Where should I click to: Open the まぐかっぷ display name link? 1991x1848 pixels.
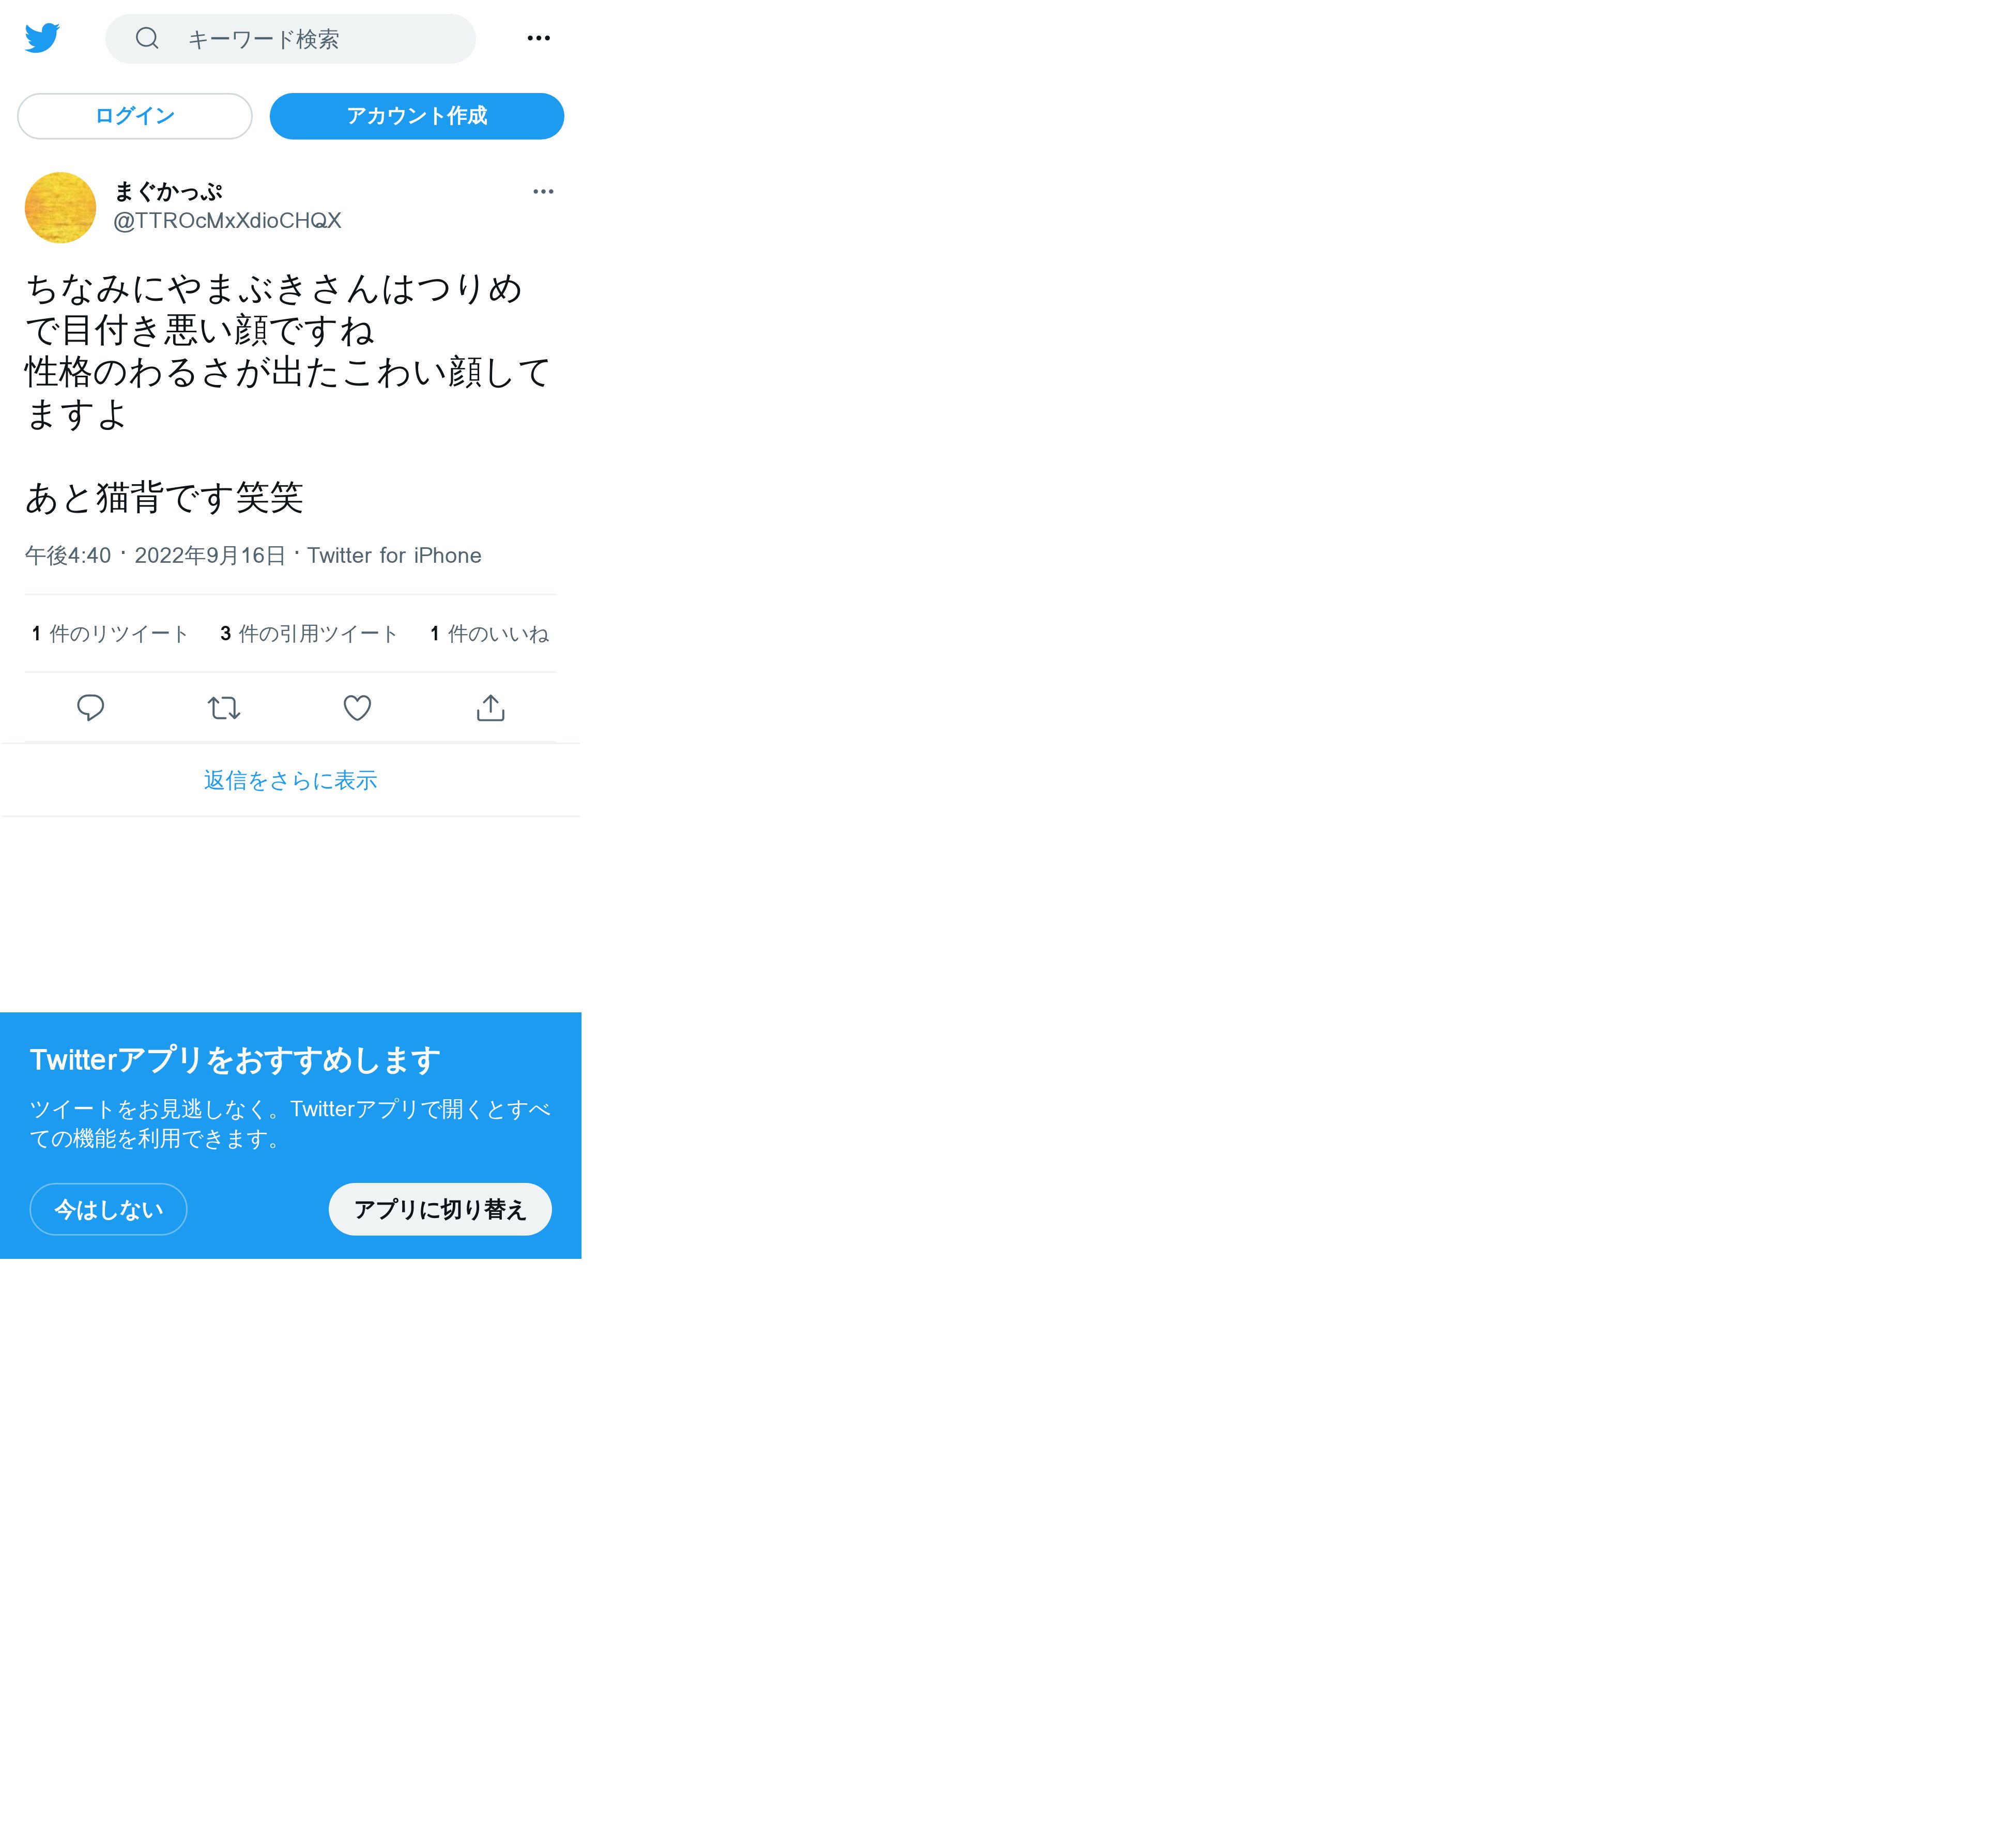tap(168, 191)
